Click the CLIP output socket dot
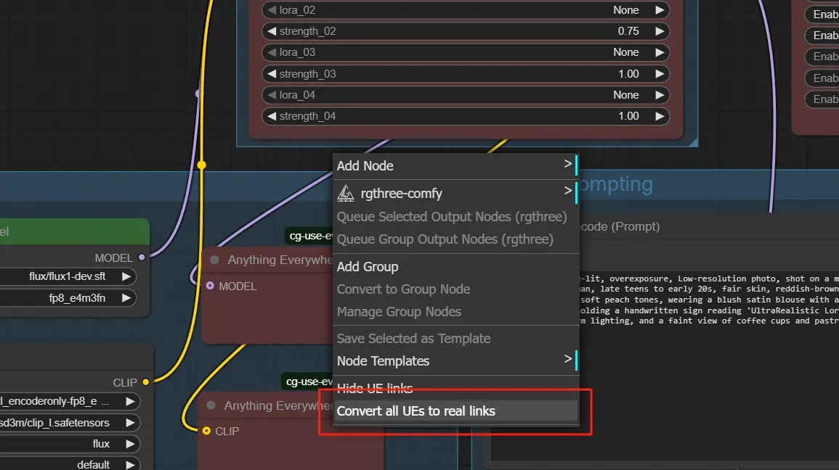Screen dimensions: 839x470 145,382
